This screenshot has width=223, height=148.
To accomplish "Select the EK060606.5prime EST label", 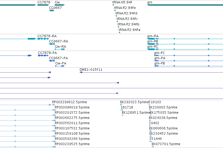I will point(164,128).
